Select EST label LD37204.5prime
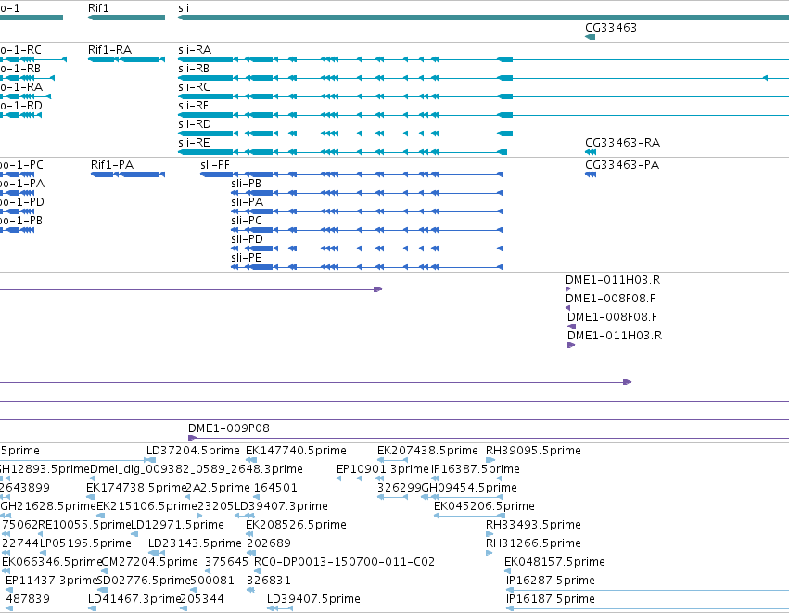This screenshot has height=613, width=789. pos(193,451)
